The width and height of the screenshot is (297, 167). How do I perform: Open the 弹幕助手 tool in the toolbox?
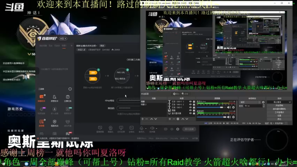(42, 98)
